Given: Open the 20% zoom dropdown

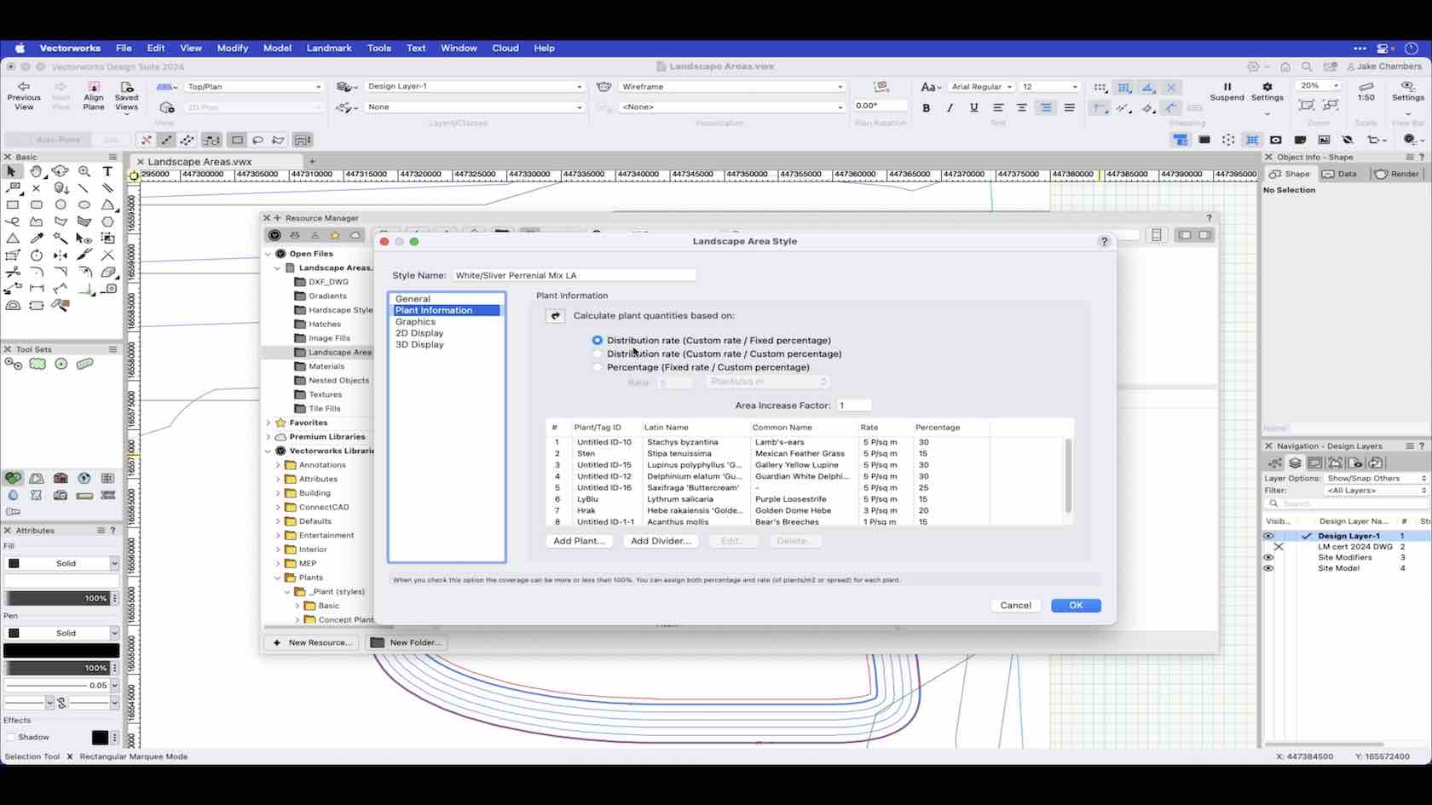Looking at the screenshot, I should tap(1318, 86).
